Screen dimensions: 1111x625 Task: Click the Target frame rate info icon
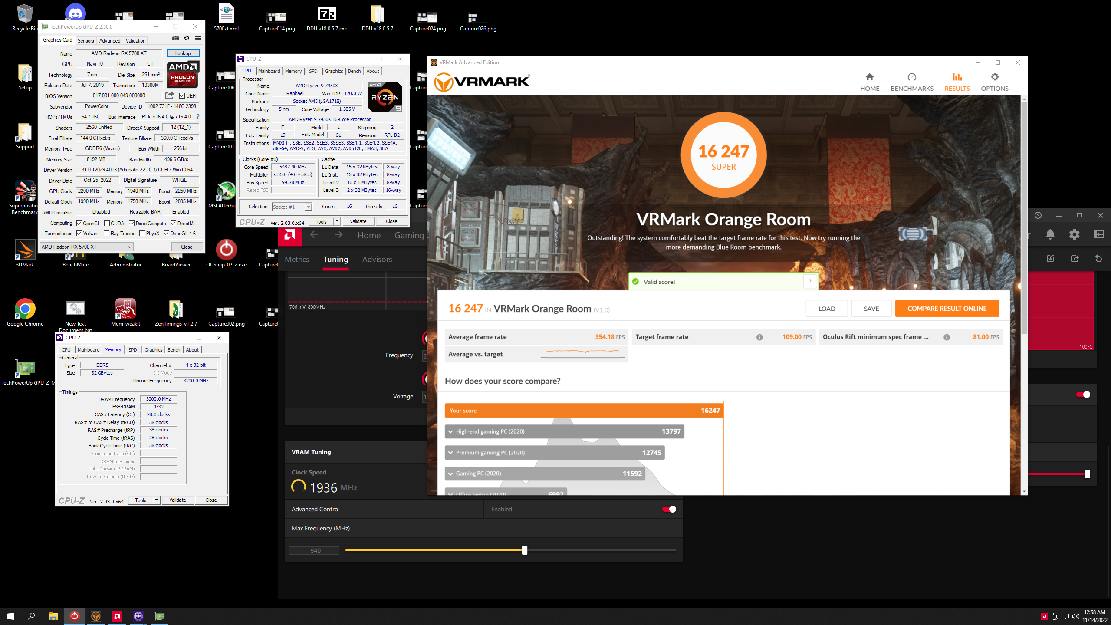(x=759, y=337)
